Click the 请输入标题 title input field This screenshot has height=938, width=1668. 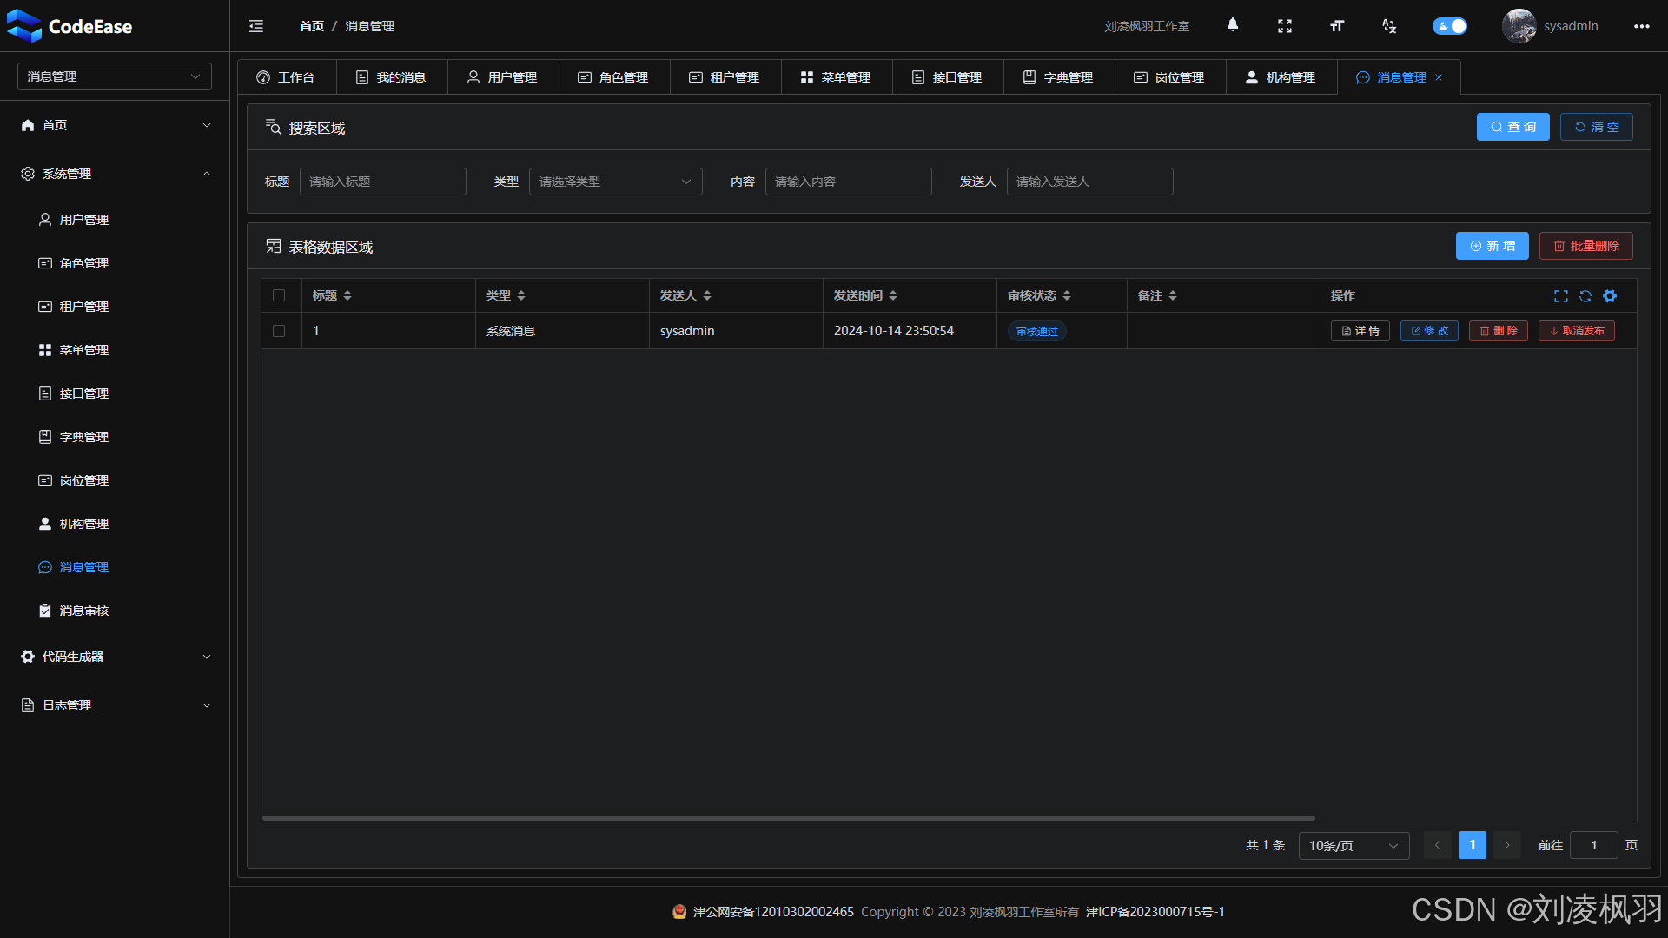coord(382,182)
